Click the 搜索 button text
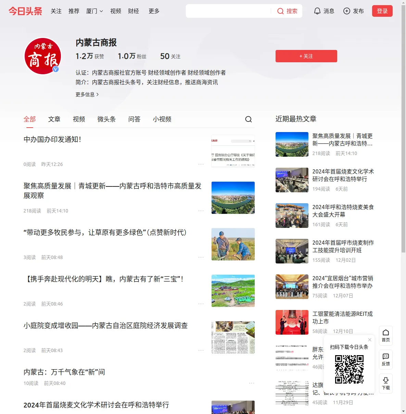 [x=292, y=11]
